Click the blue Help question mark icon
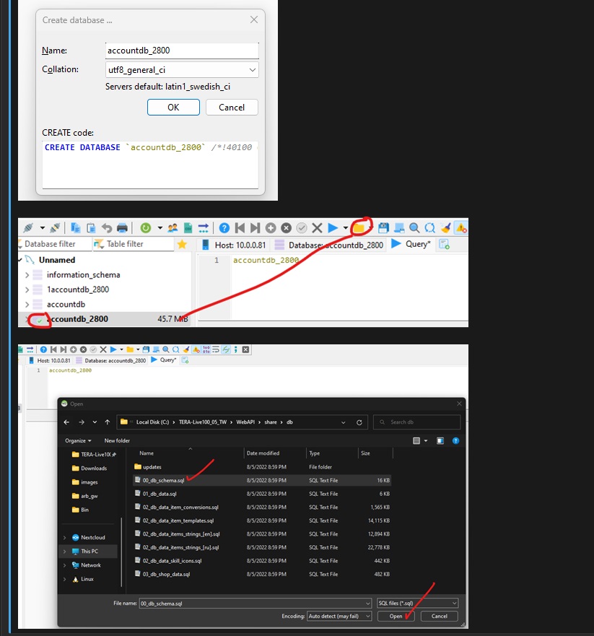 (x=224, y=227)
